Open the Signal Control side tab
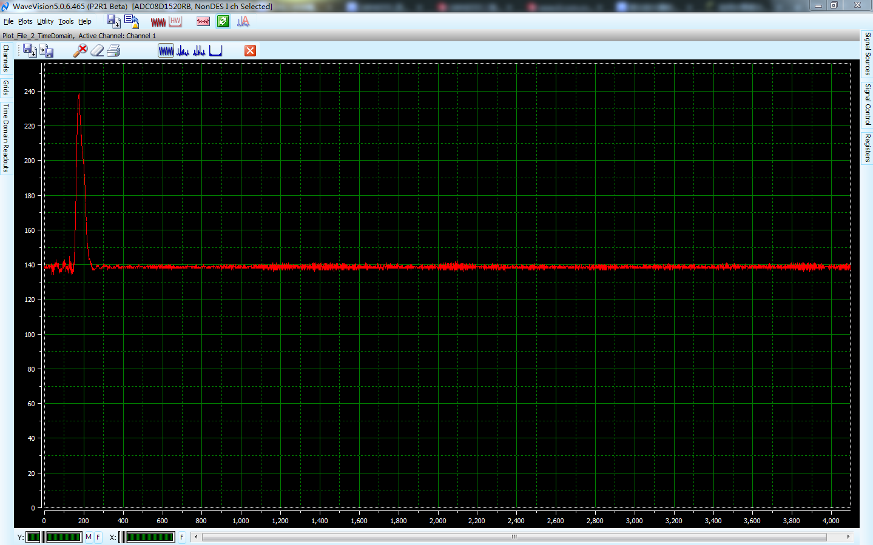873x545 pixels. [x=868, y=104]
